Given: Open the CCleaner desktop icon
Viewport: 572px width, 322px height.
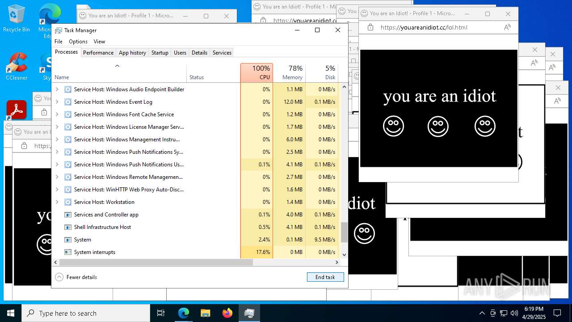Looking at the screenshot, I should (16, 66).
